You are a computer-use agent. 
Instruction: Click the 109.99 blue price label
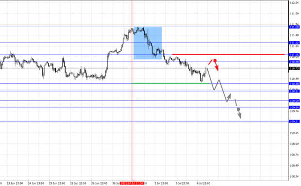(294, 101)
